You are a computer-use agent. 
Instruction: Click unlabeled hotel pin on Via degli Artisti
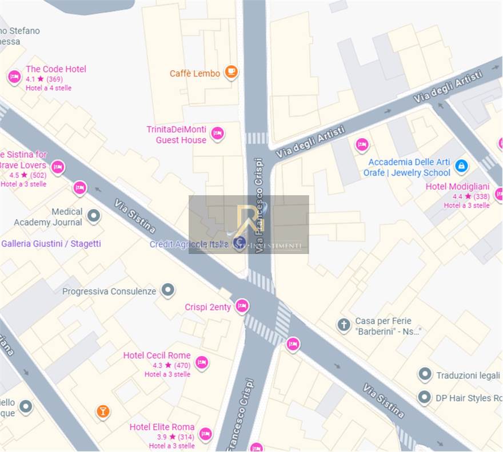click(x=362, y=145)
